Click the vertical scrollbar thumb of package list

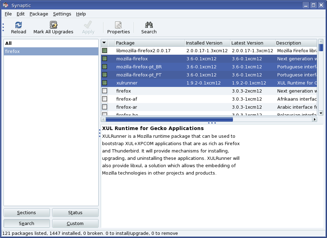point(321,48)
